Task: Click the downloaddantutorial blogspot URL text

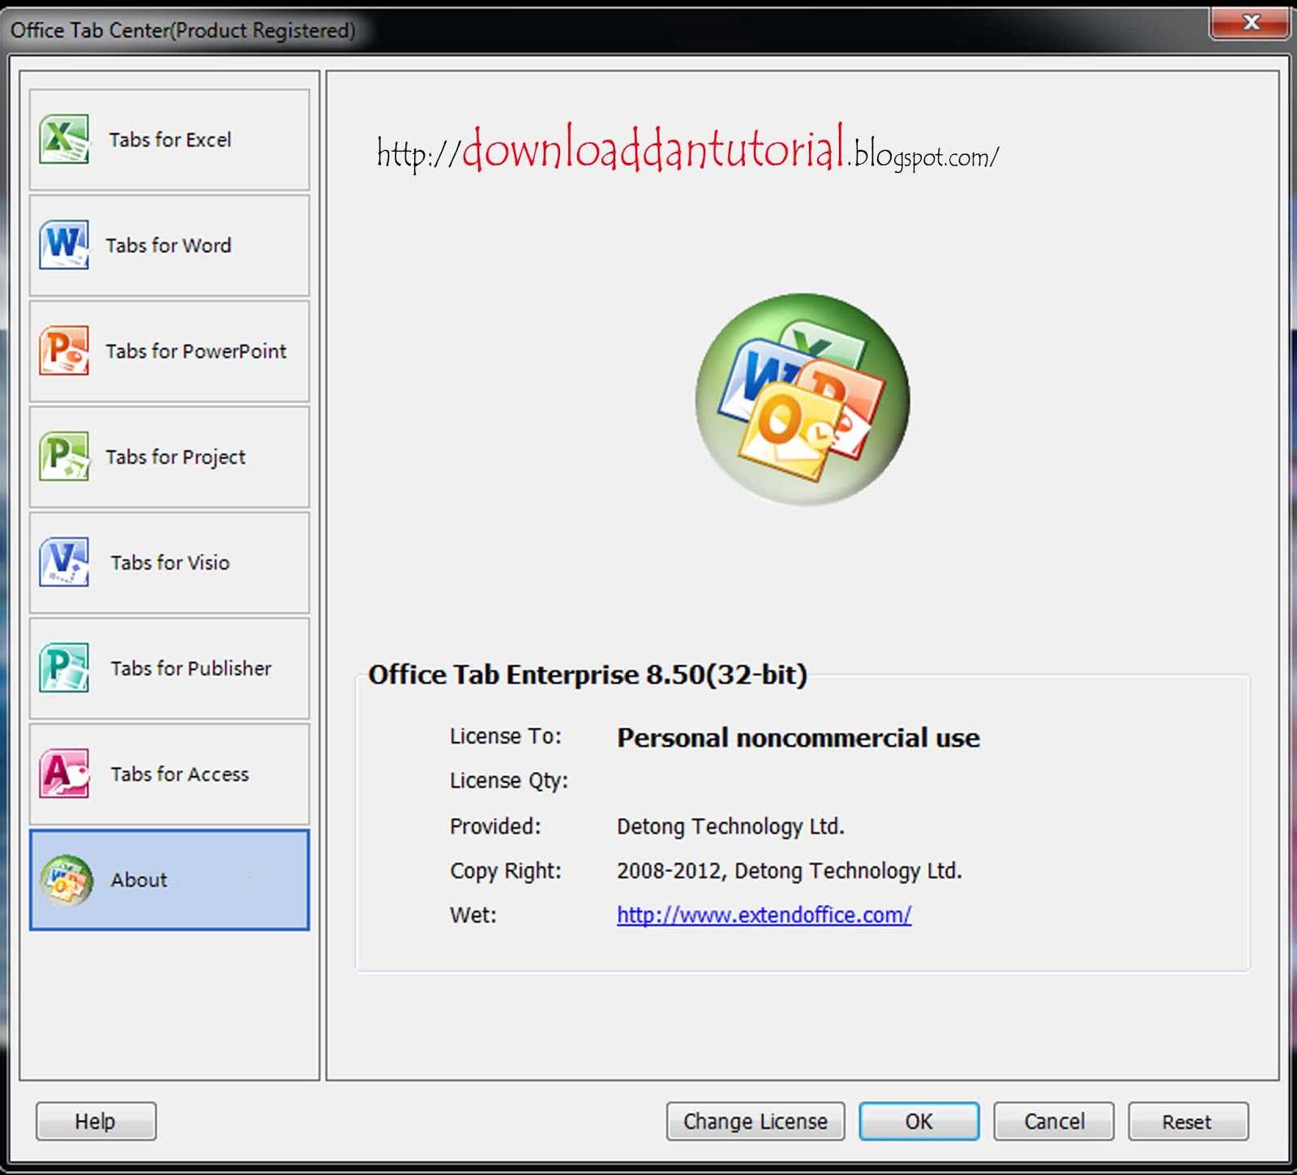Action: click(687, 149)
